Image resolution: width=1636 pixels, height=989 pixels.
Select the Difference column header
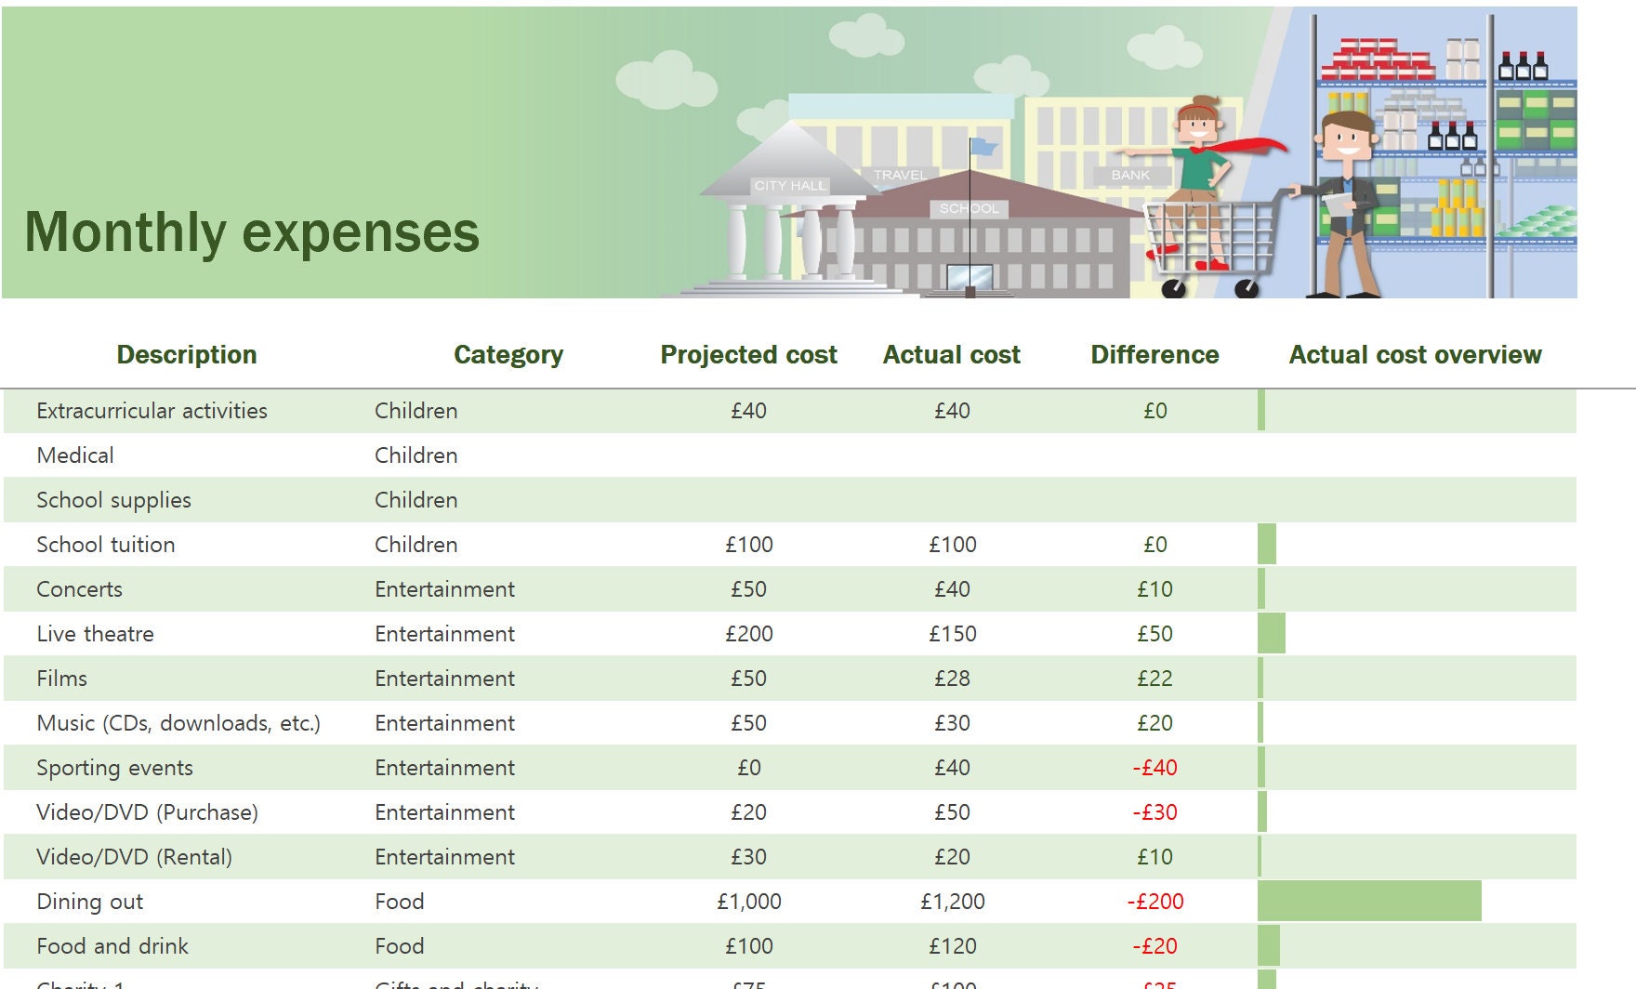[x=1154, y=355]
